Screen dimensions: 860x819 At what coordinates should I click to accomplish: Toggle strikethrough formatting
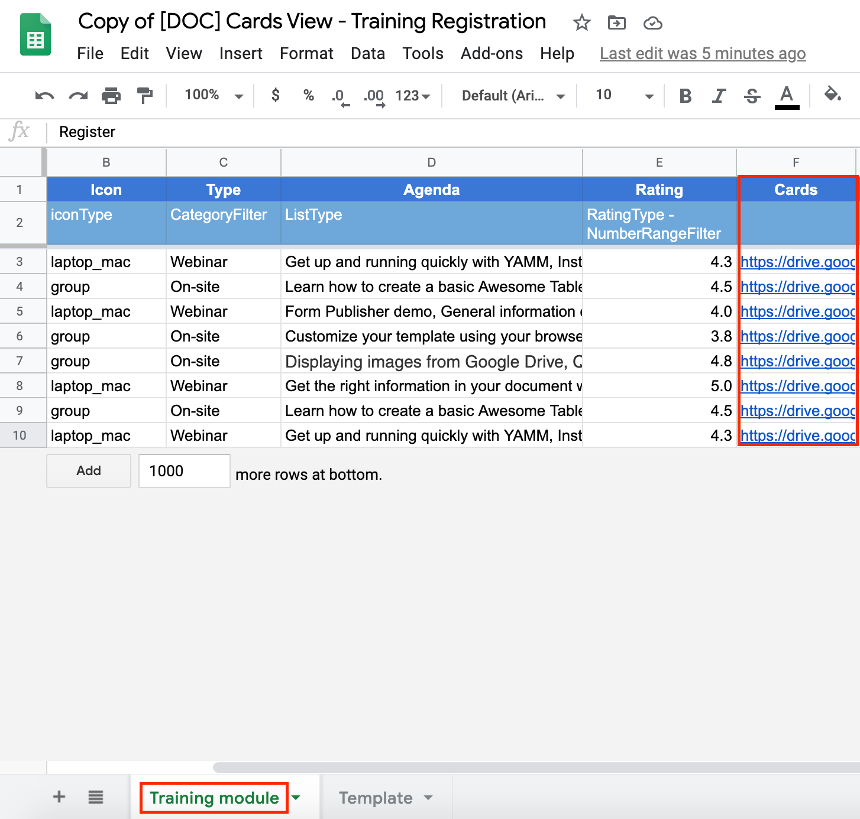(x=752, y=96)
